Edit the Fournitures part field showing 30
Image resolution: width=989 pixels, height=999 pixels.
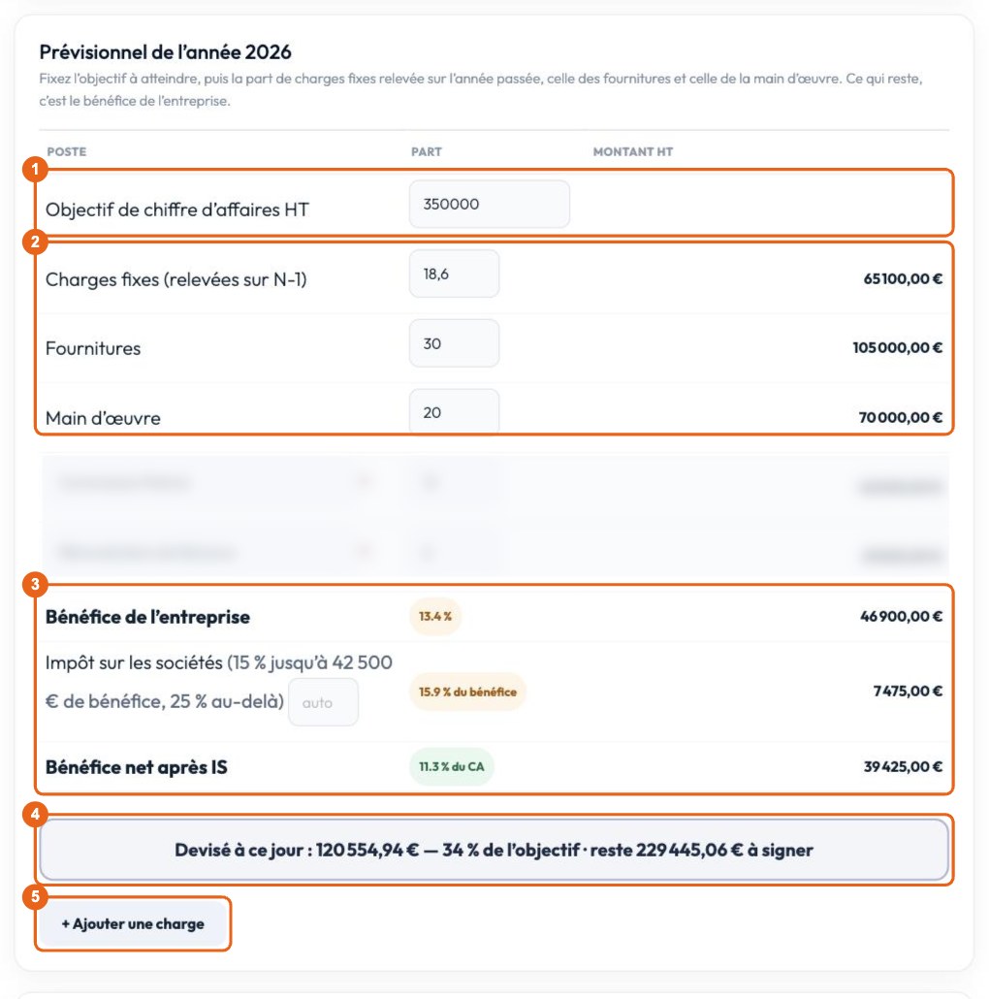[454, 343]
